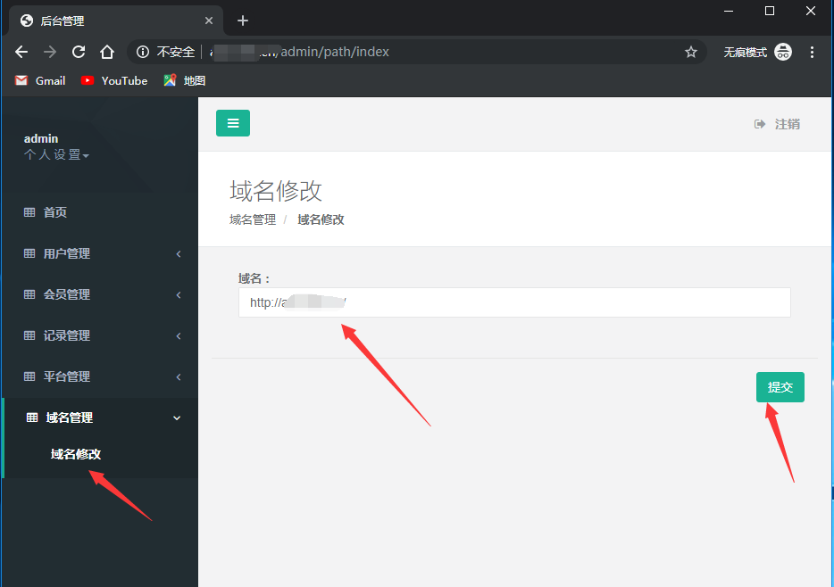Minimize the browser window

[729, 11]
